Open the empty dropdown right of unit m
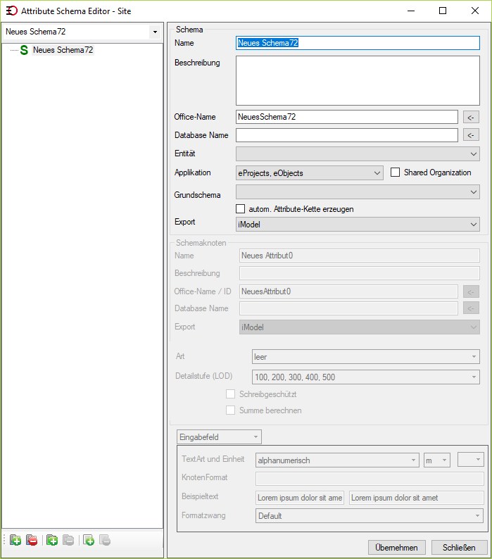The height and width of the screenshot is (559, 492). coord(471,460)
